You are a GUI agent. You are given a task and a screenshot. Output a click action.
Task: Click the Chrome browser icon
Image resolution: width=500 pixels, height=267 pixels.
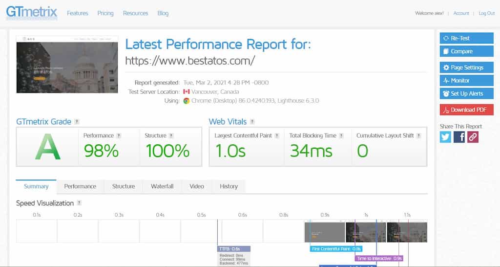187,101
